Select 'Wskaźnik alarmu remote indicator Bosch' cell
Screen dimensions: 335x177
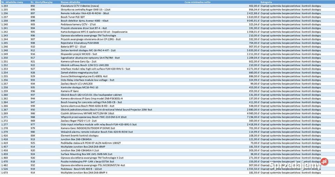[x=97, y=132]
